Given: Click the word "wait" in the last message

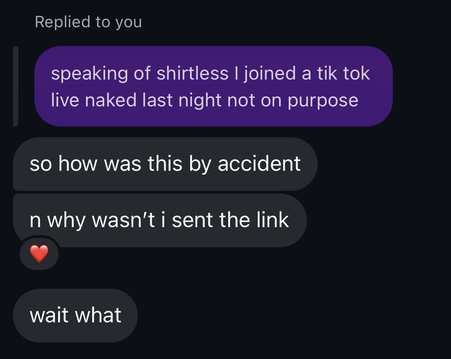Looking at the screenshot, I should point(49,315).
